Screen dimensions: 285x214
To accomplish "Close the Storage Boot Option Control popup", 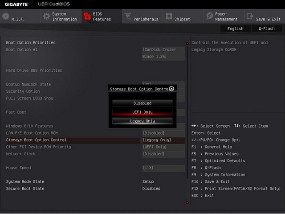I will (x=171, y=89).
